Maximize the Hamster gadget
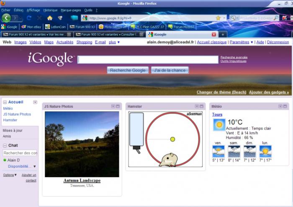Screen dimensions: 293x207 pyautogui.click(x=201, y=106)
